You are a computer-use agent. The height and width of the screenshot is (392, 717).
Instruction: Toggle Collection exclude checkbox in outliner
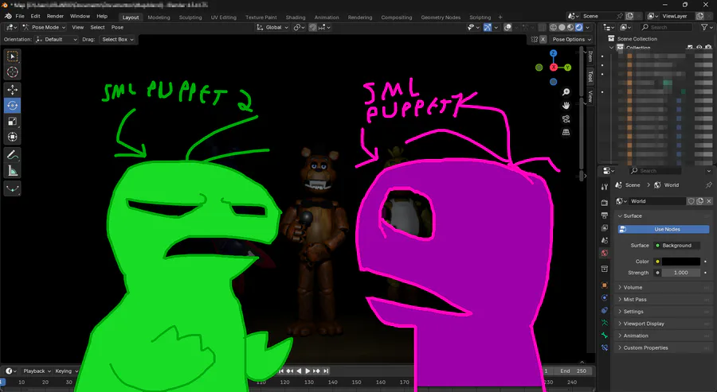coord(690,48)
